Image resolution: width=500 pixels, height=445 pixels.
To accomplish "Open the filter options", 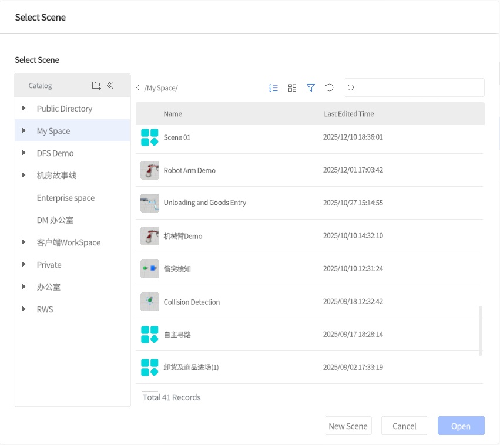I will tap(311, 87).
